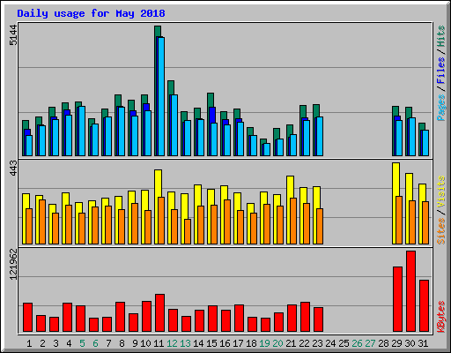Click day 26 on the x-axis

point(357,343)
